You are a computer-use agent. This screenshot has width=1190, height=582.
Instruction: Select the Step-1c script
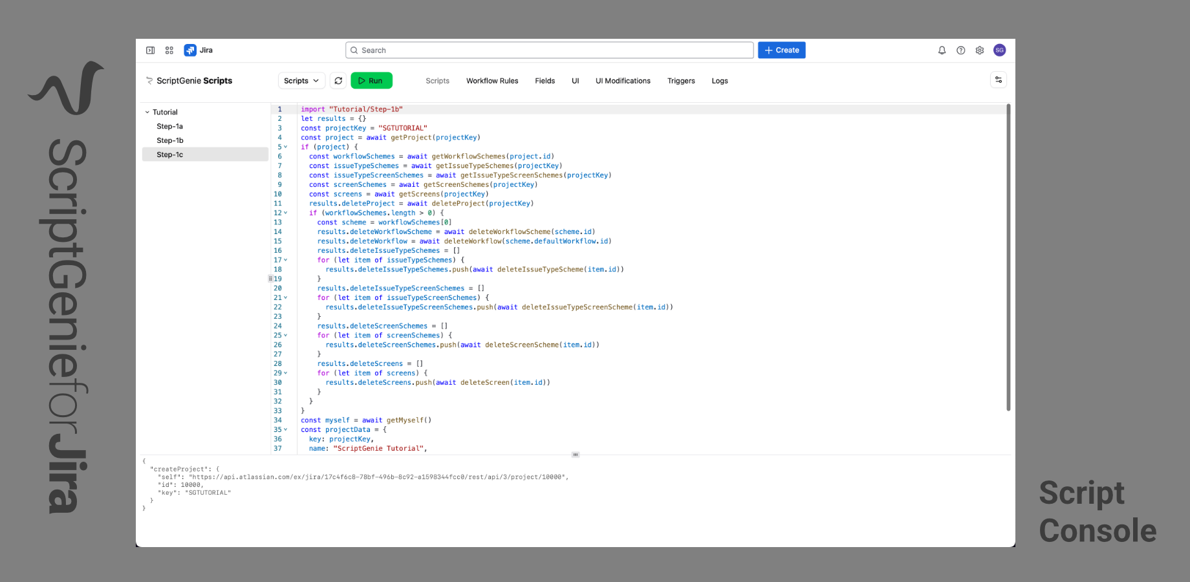[x=205, y=155]
